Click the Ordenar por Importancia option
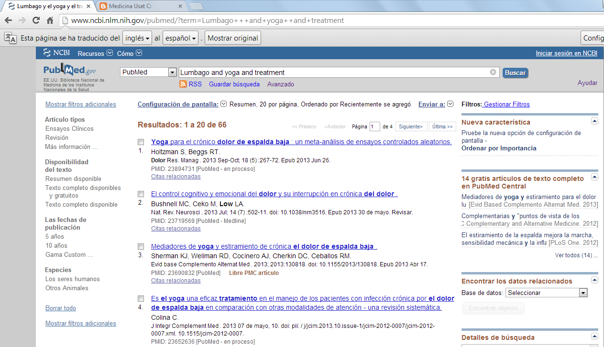Screen dimensions: 604x347 pyautogui.click(x=499, y=148)
